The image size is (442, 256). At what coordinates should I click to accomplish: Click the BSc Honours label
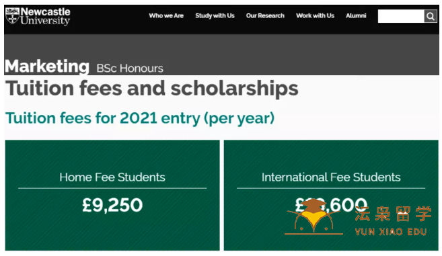point(130,69)
